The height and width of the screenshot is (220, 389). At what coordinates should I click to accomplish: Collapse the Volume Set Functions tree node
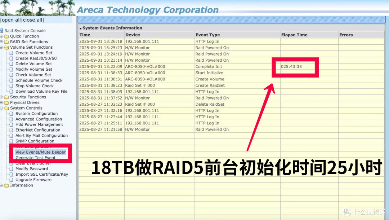point(1,47)
